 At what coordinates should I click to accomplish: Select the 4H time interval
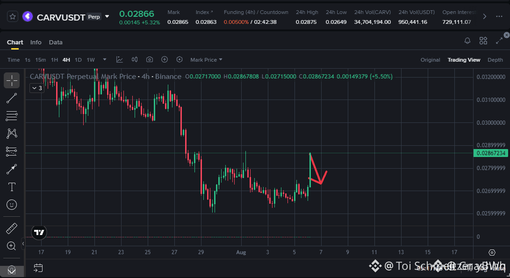66,60
